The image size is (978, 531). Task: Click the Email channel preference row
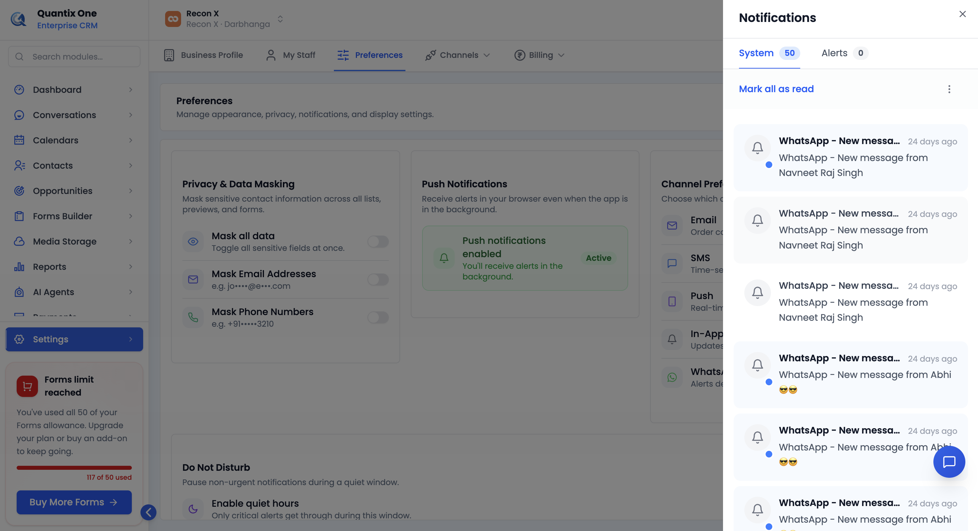click(692, 226)
